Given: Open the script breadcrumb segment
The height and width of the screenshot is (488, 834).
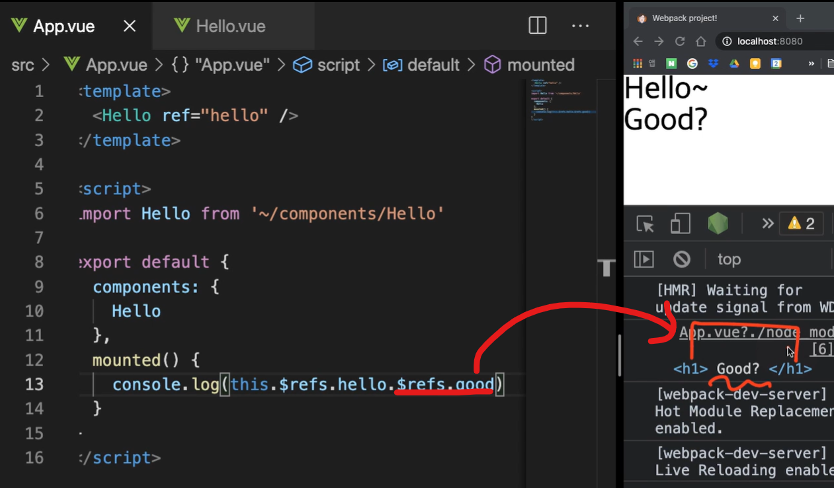Looking at the screenshot, I should 327,65.
